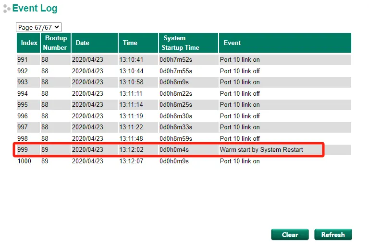Open the Page 67/67 dropdown

pos(38,27)
